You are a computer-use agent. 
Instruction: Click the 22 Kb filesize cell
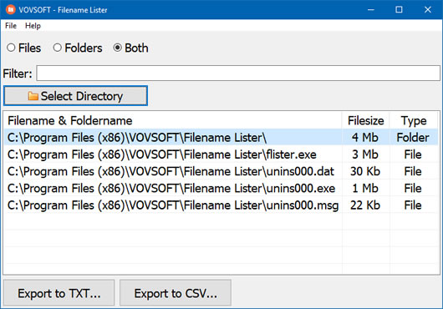pyautogui.click(x=365, y=205)
